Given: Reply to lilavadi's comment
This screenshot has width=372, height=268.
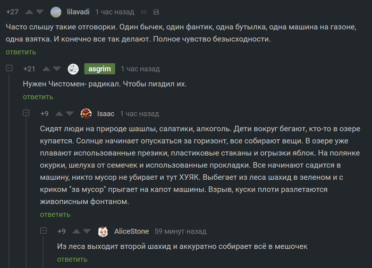Looking at the screenshot, I should tap(21, 52).
